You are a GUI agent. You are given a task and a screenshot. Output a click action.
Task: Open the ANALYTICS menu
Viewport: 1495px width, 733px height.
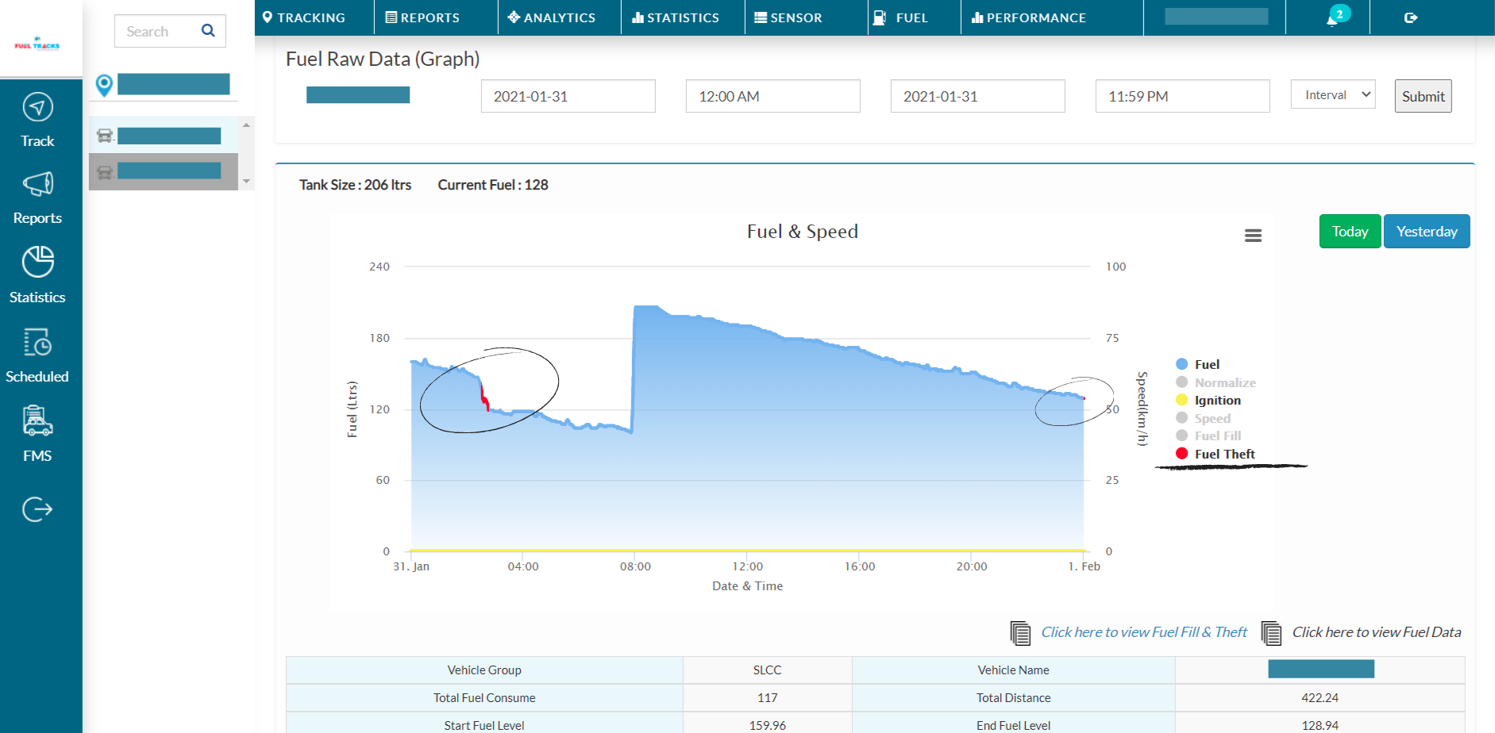pos(552,17)
